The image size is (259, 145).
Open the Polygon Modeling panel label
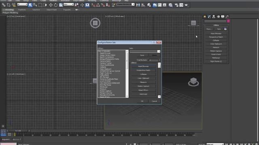coord(10,12)
